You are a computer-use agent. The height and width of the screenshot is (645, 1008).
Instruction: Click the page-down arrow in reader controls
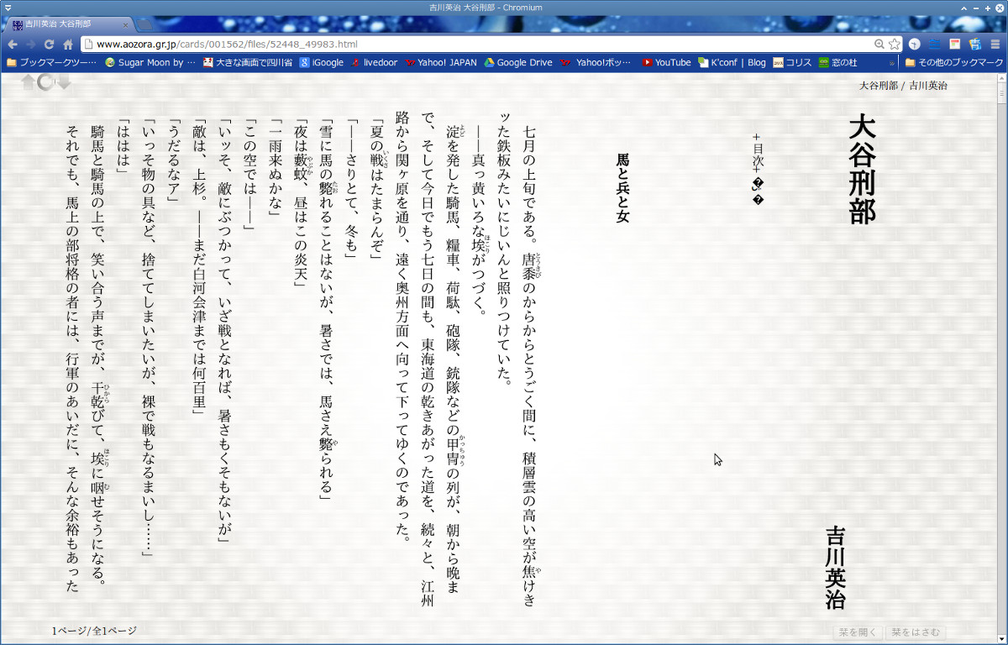click(63, 81)
